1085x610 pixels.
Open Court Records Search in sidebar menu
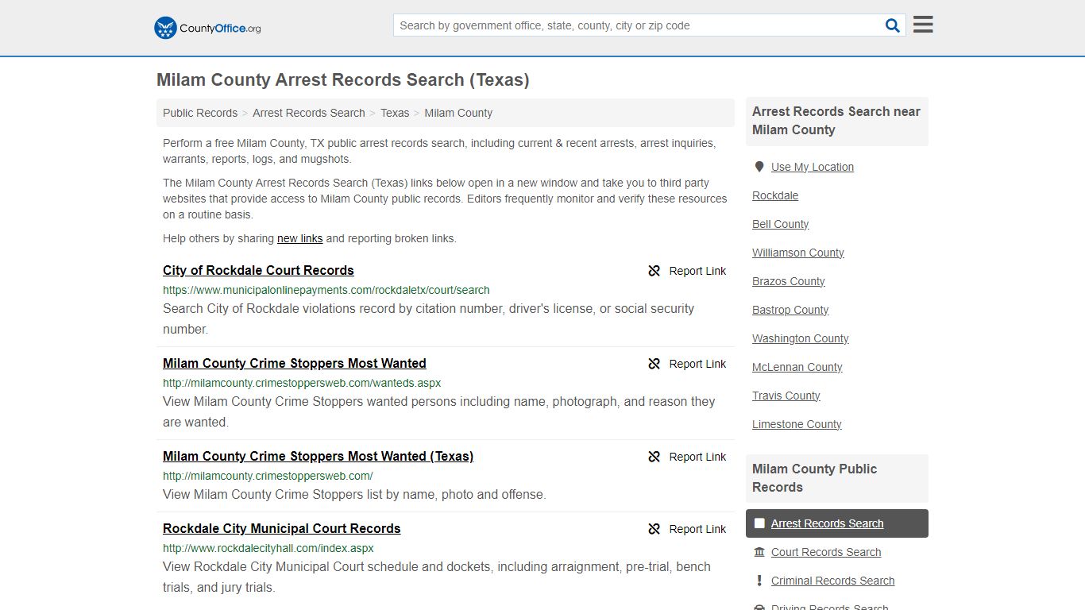pos(826,552)
